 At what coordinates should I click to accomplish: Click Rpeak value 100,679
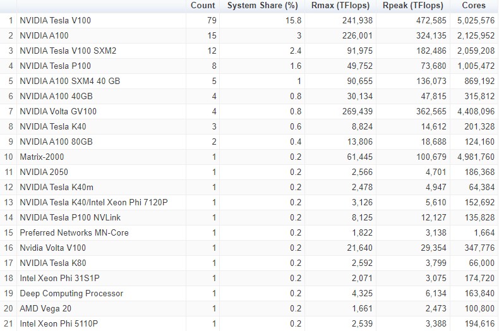click(x=431, y=157)
